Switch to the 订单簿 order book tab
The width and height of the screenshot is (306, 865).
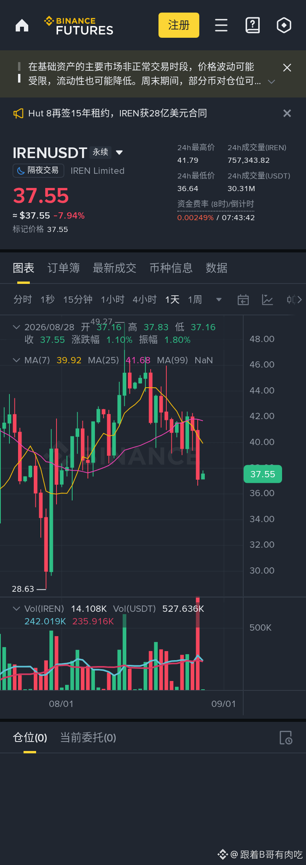tap(64, 268)
